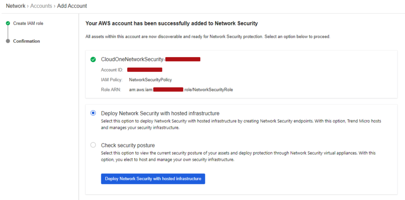Select the hosted infrastructure radio button

coord(93,113)
